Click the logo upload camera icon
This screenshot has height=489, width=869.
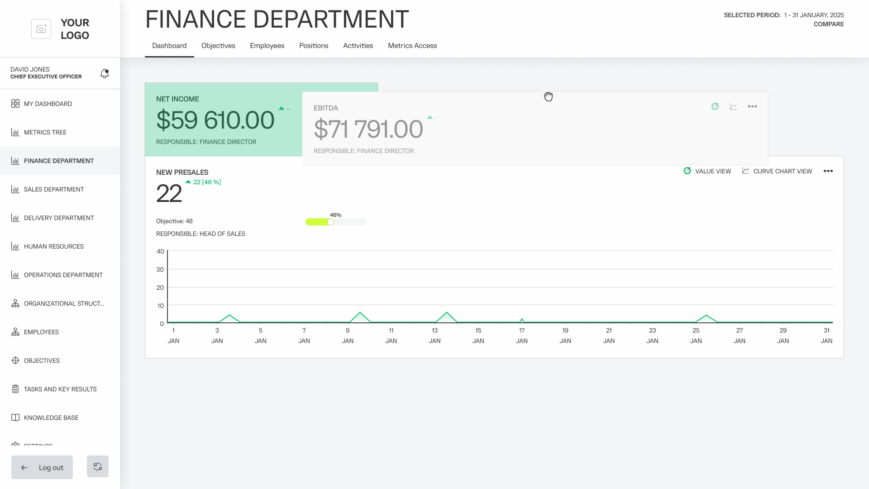tap(41, 29)
